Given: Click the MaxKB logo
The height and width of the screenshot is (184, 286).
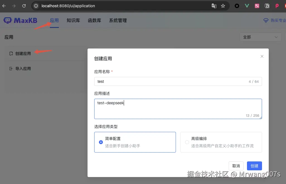Looking at the screenshot, I should coord(20,20).
